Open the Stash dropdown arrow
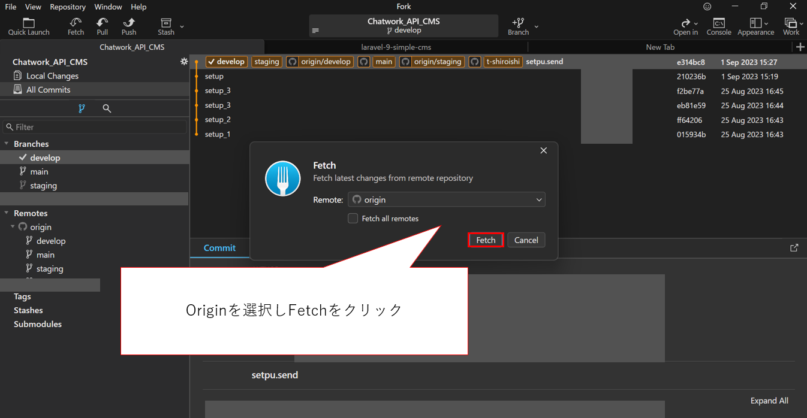 pos(182,26)
